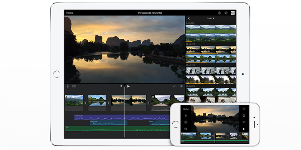Select the Grabación 1 audio track
Image resolution: width=301 pixels, height=150 pixels.
[x=122, y=117]
